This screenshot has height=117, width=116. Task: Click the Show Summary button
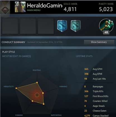[99, 42]
